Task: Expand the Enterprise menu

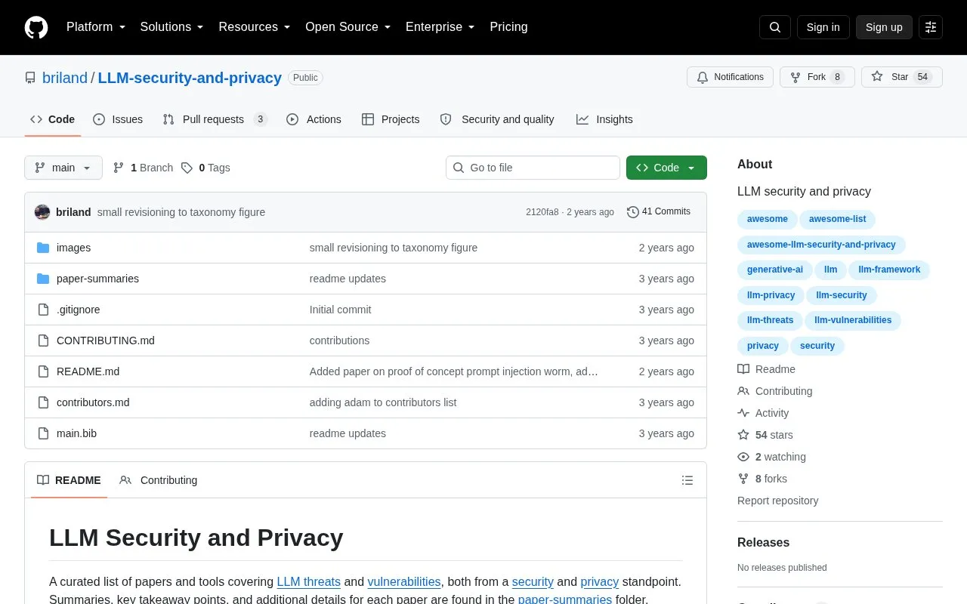Action: (440, 27)
